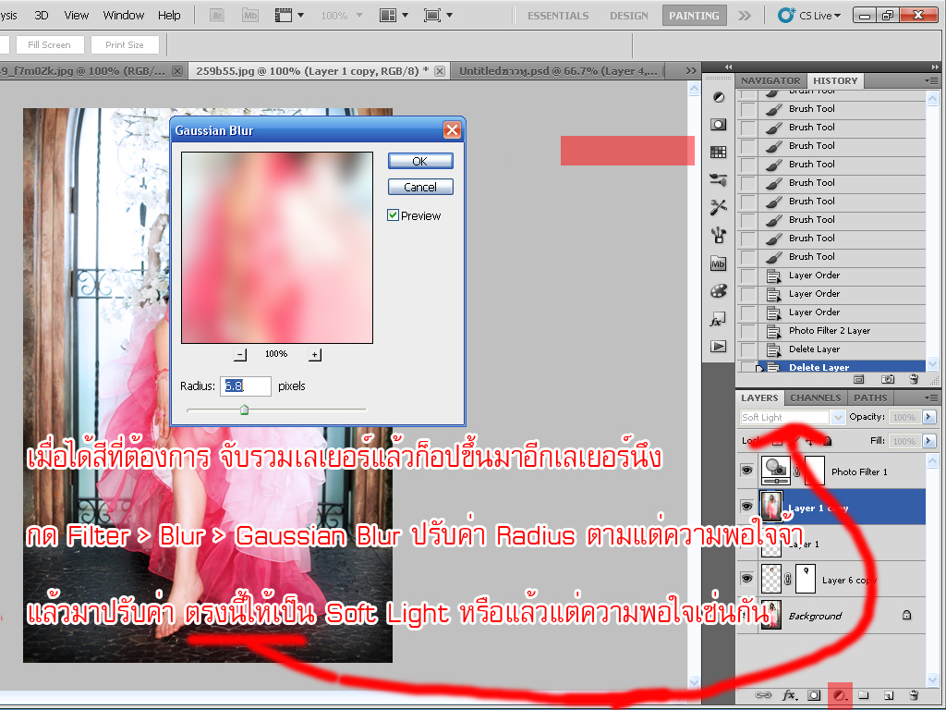The height and width of the screenshot is (710, 946).
Task: Create a new layer
Action: tap(888, 695)
